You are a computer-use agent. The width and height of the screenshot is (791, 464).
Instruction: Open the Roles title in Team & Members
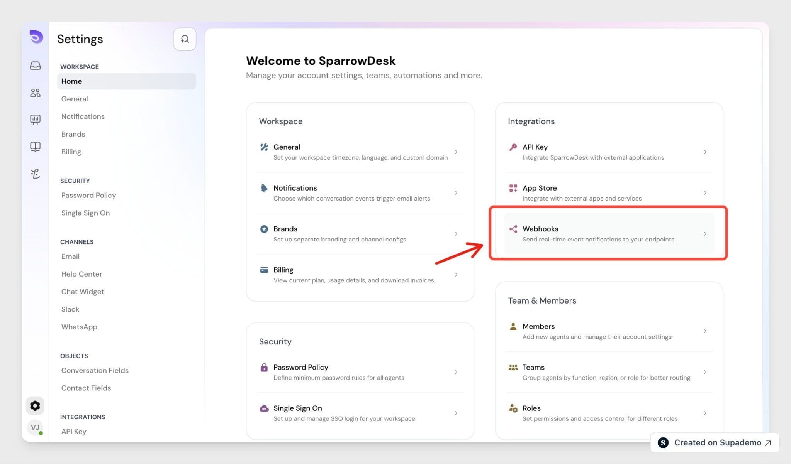[x=531, y=408]
